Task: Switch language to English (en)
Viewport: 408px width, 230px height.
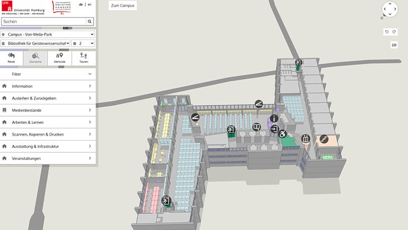Action: pyautogui.click(x=90, y=4)
